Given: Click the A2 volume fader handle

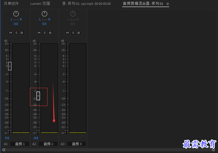Looking at the screenshot, I should tap(38, 96).
